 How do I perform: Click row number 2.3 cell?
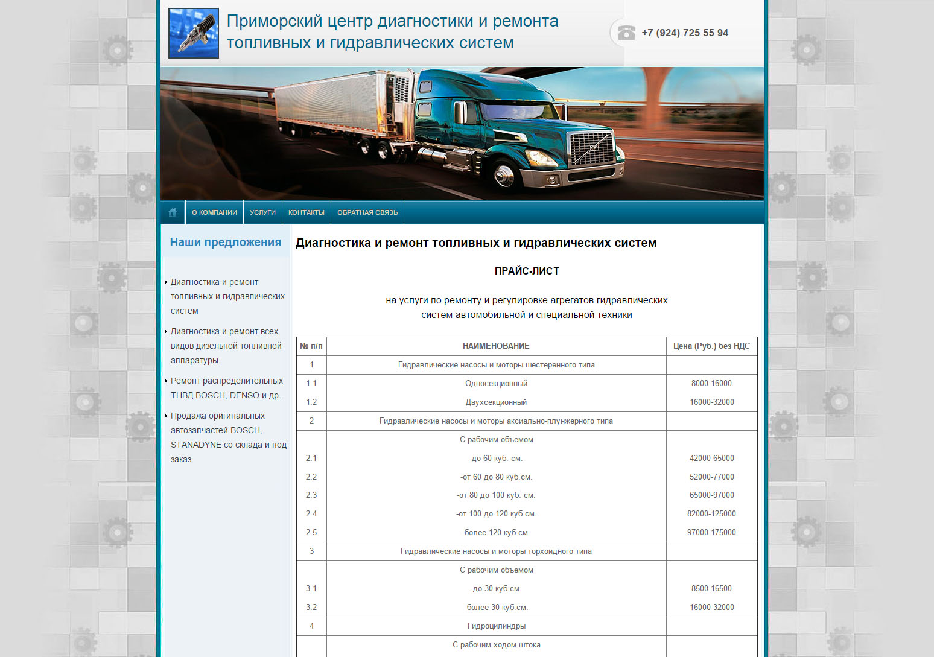[x=311, y=495]
